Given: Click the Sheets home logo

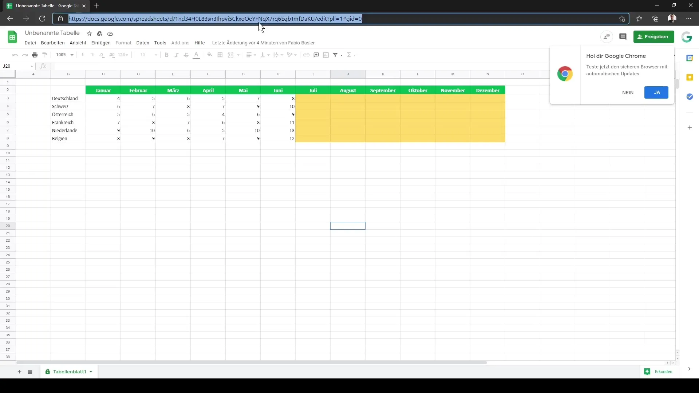Looking at the screenshot, I should click(x=12, y=37).
